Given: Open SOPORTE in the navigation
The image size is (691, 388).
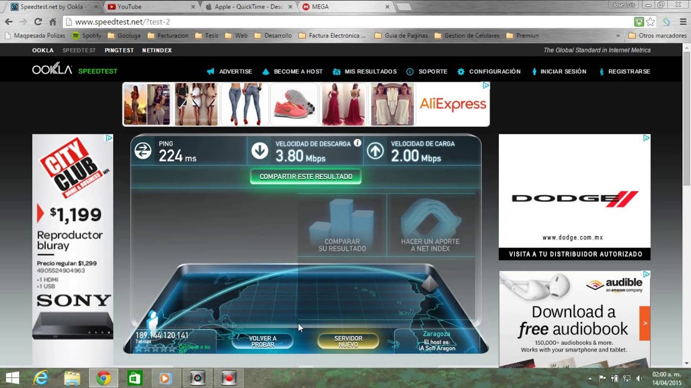Looking at the screenshot, I should (426, 71).
